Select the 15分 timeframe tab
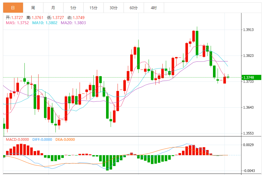Image resolution: width=263 pixels, height=175 pixels. (x=93, y=8)
